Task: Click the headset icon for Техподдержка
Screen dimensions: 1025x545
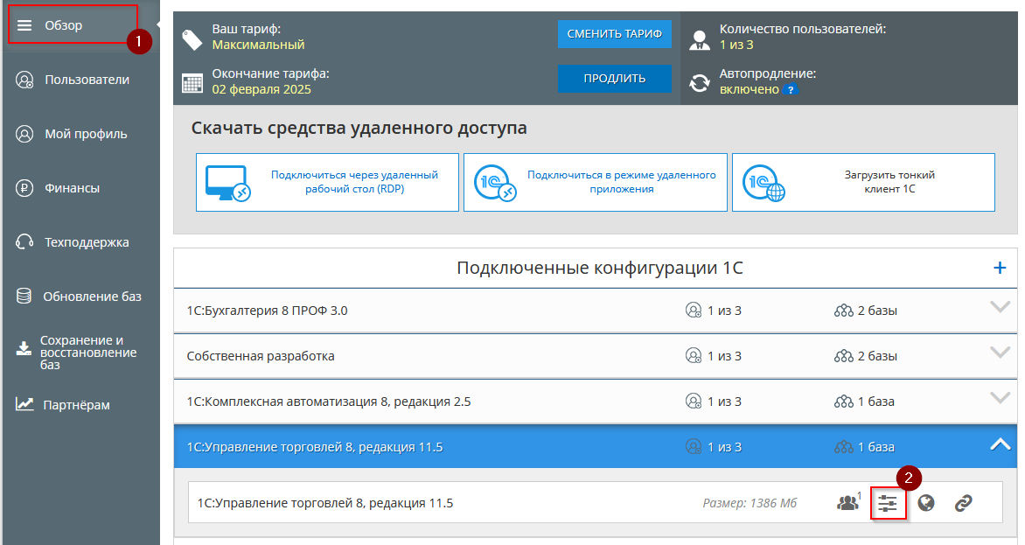Action: point(24,242)
